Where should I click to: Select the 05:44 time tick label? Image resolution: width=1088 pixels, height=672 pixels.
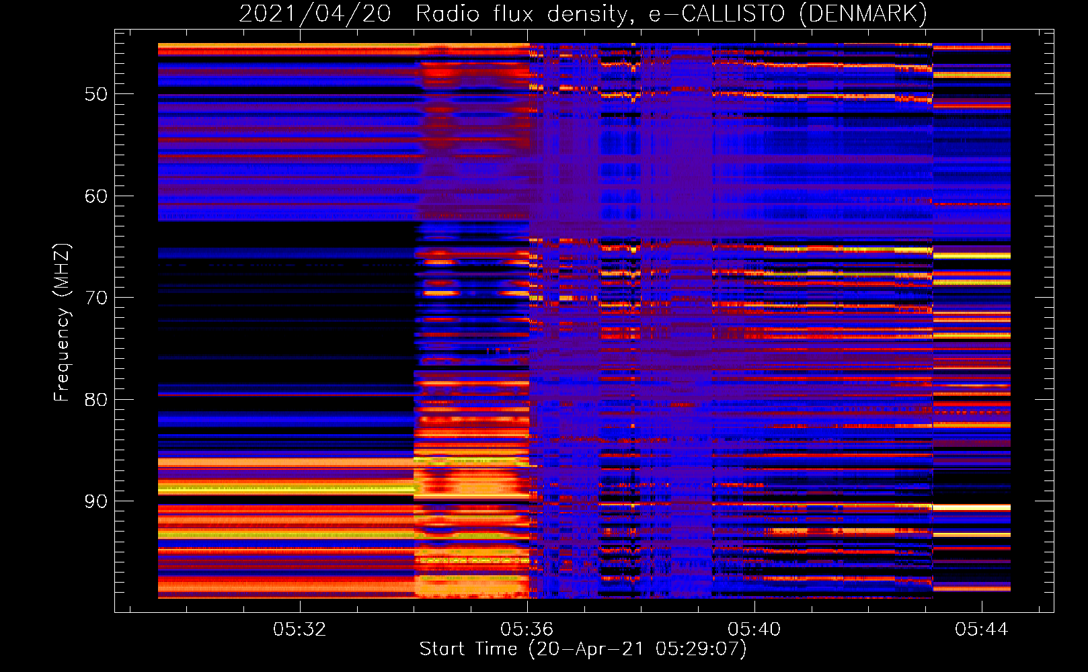(981, 629)
